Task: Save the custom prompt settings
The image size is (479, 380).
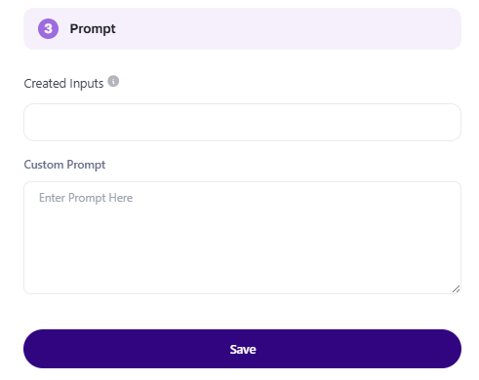Action: (242, 349)
